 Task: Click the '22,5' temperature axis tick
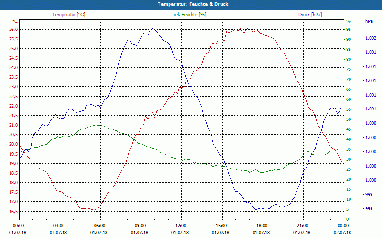13,97
